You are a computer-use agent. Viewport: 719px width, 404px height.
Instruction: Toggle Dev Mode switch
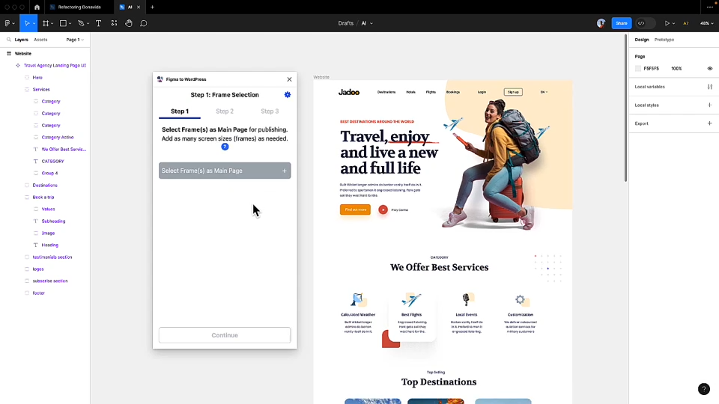pos(644,23)
